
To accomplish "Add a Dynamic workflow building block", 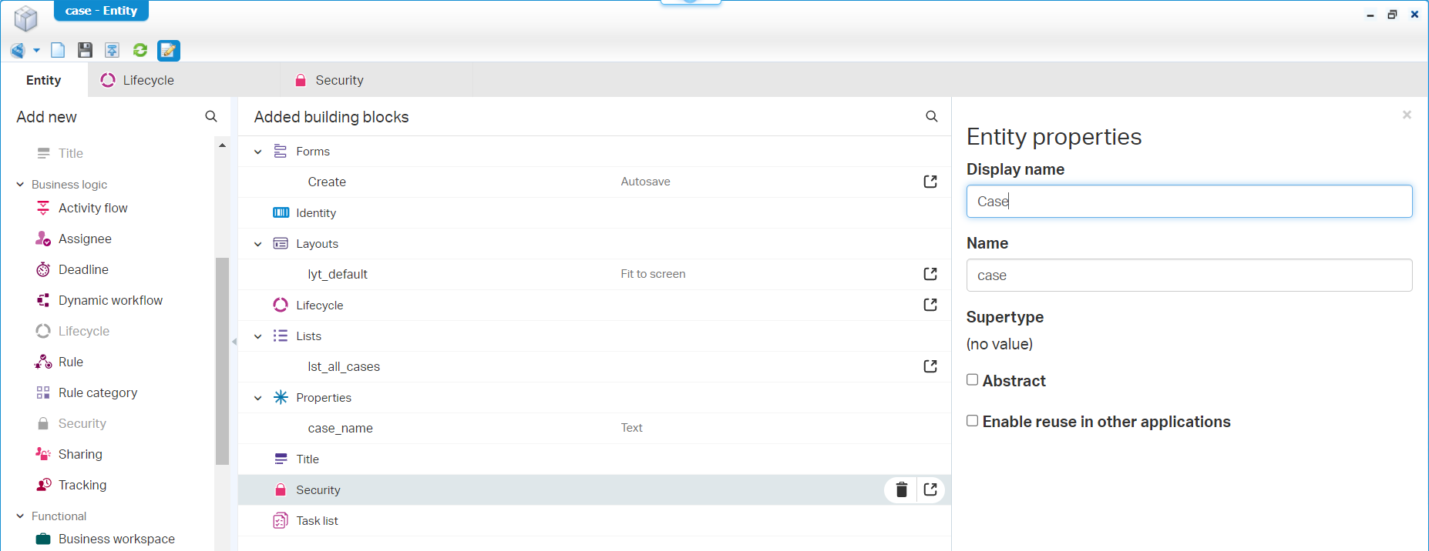I will click(110, 300).
